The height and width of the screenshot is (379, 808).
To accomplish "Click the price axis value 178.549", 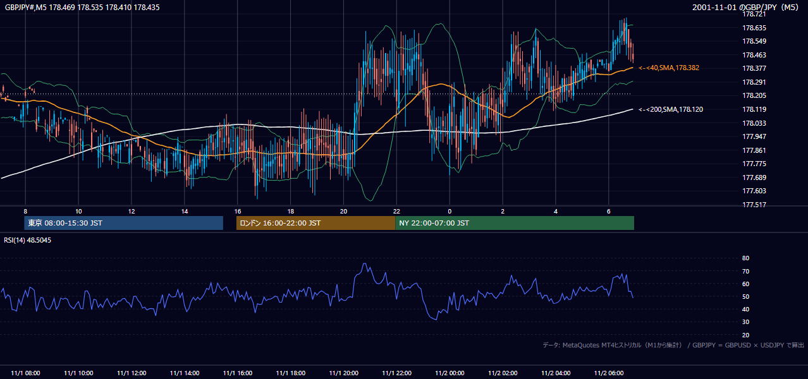I will (x=754, y=41).
